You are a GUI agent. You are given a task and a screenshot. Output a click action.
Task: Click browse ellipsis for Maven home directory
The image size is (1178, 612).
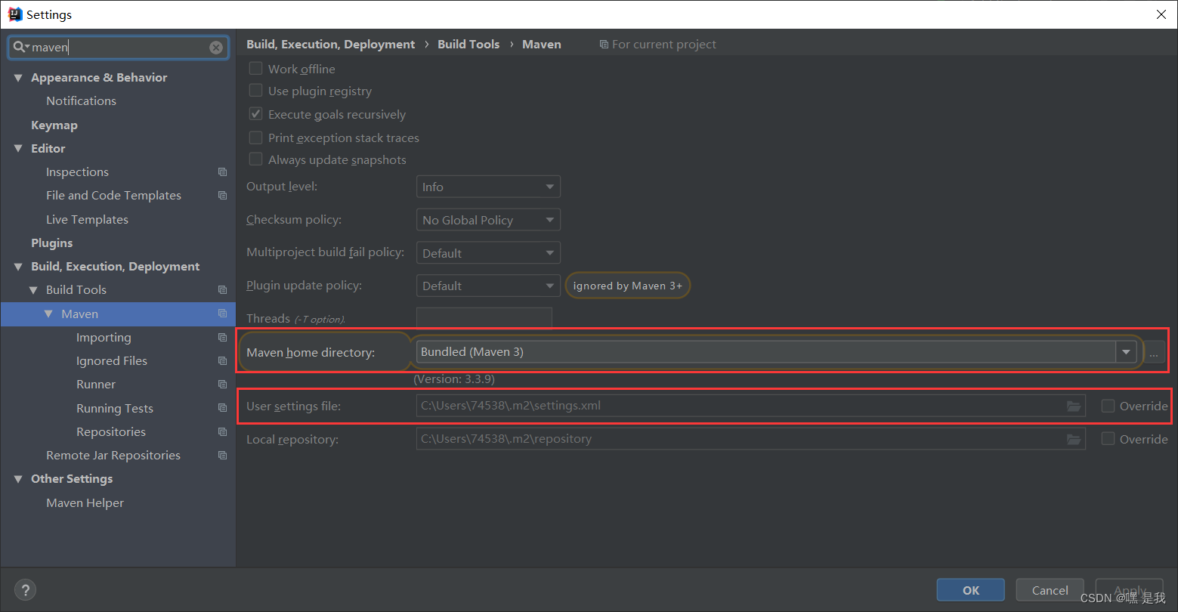1154,352
